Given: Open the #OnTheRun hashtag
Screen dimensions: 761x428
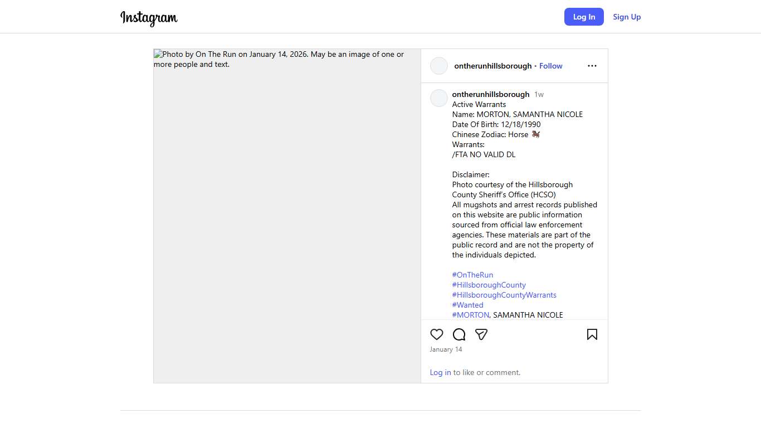Looking at the screenshot, I should tap(472, 275).
